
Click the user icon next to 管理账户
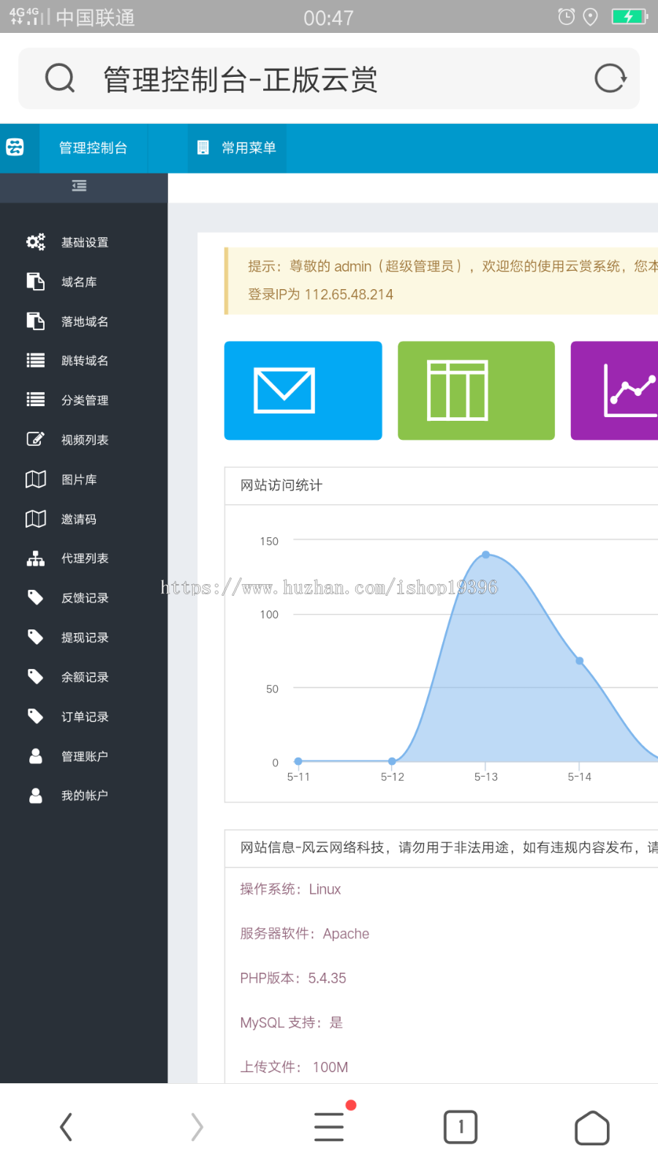(x=36, y=755)
